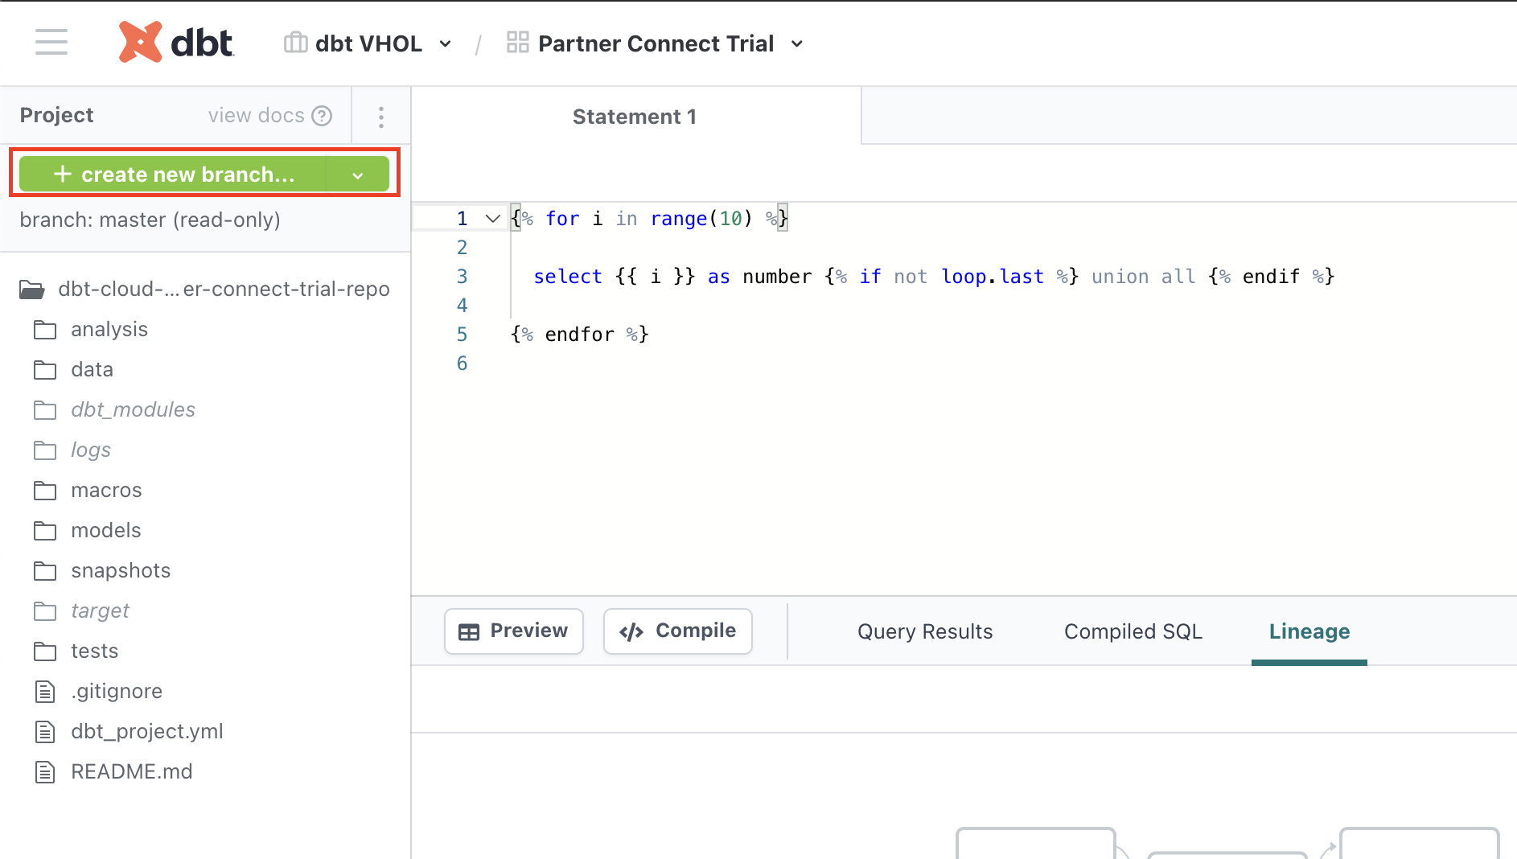Collapse the code block on line 1
This screenshot has width=1517, height=859.
coord(492,218)
